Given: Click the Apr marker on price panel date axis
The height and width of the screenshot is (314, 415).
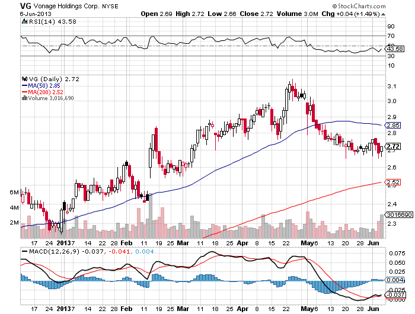Looking at the screenshot, I should [x=242, y=243].
